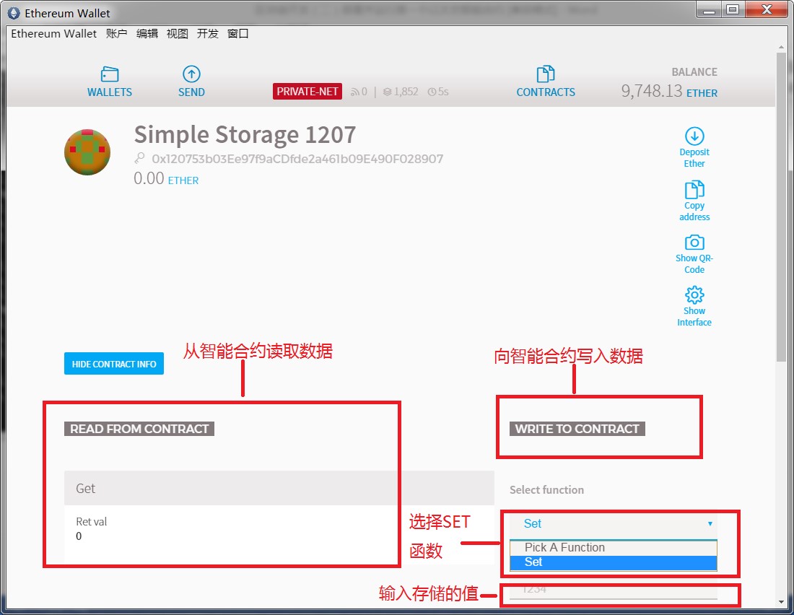Click the scrollbar down arrow
Screen dimensions: 794x615
[781, 602]
